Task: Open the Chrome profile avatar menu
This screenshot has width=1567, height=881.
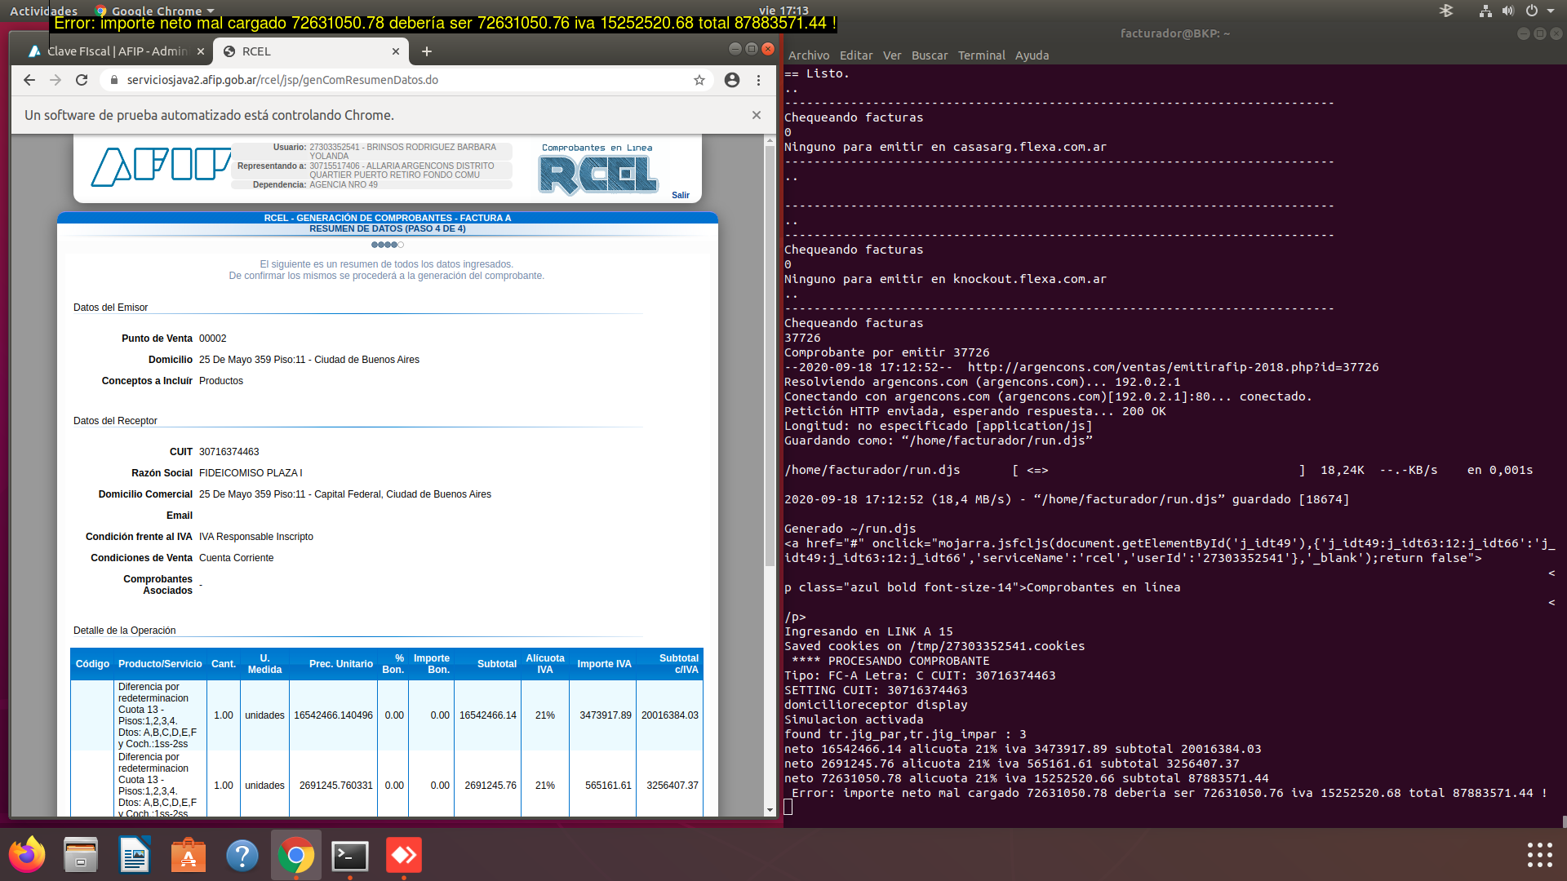Action: click(x=732, y=80)
